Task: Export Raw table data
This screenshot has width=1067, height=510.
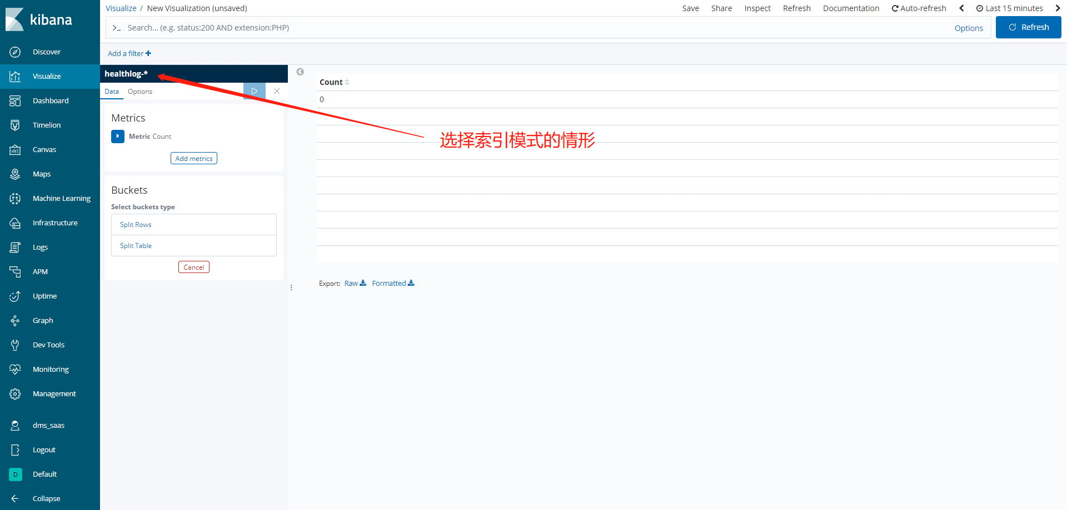Action: tap(355, 284)
